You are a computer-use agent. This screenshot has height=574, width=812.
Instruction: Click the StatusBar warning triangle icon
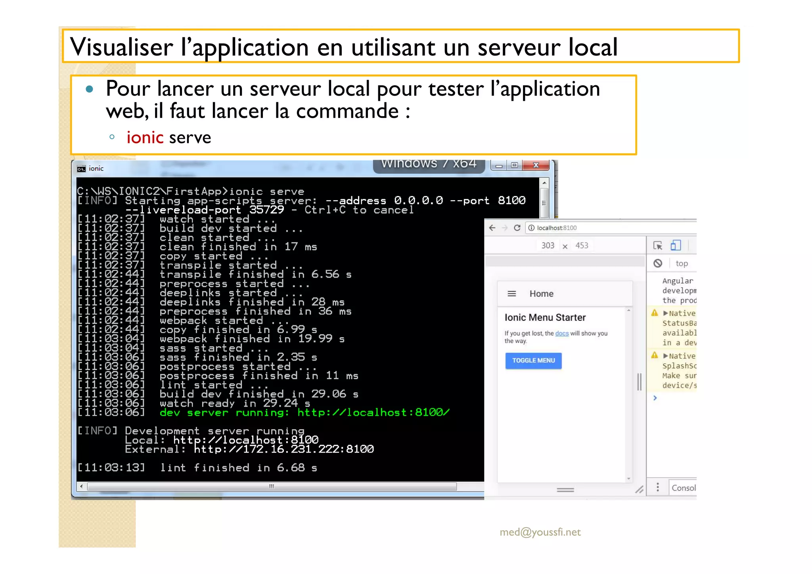[655, 313]
